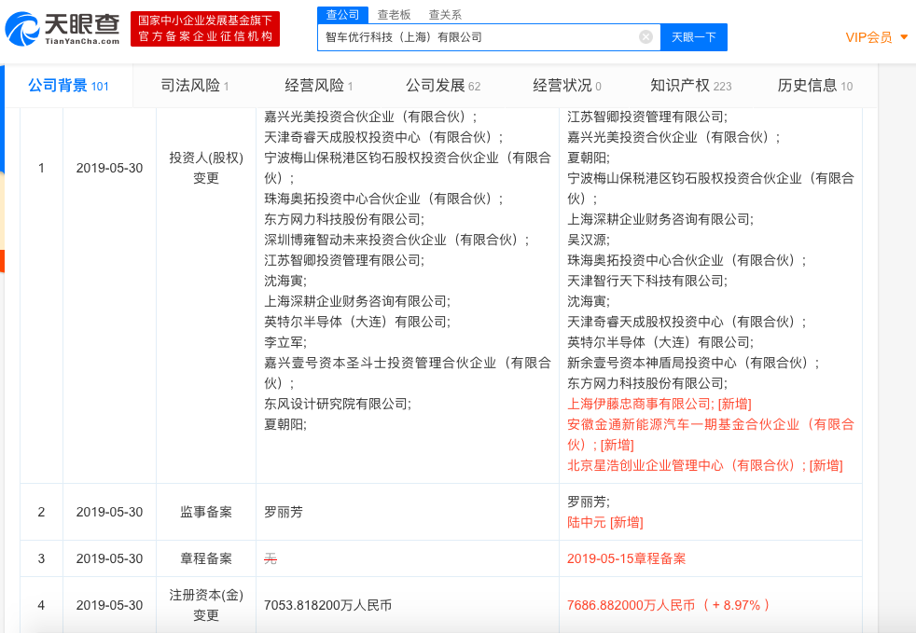Switch to the 知识产权 tab

pos(690,86)
